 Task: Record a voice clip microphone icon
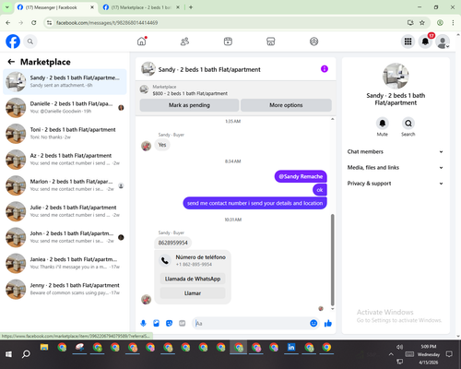143,323
